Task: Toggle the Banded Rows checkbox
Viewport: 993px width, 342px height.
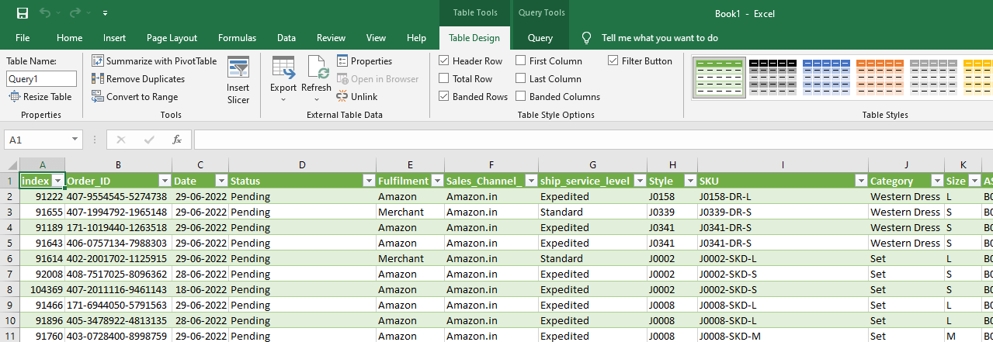Action: click(443, 96)
